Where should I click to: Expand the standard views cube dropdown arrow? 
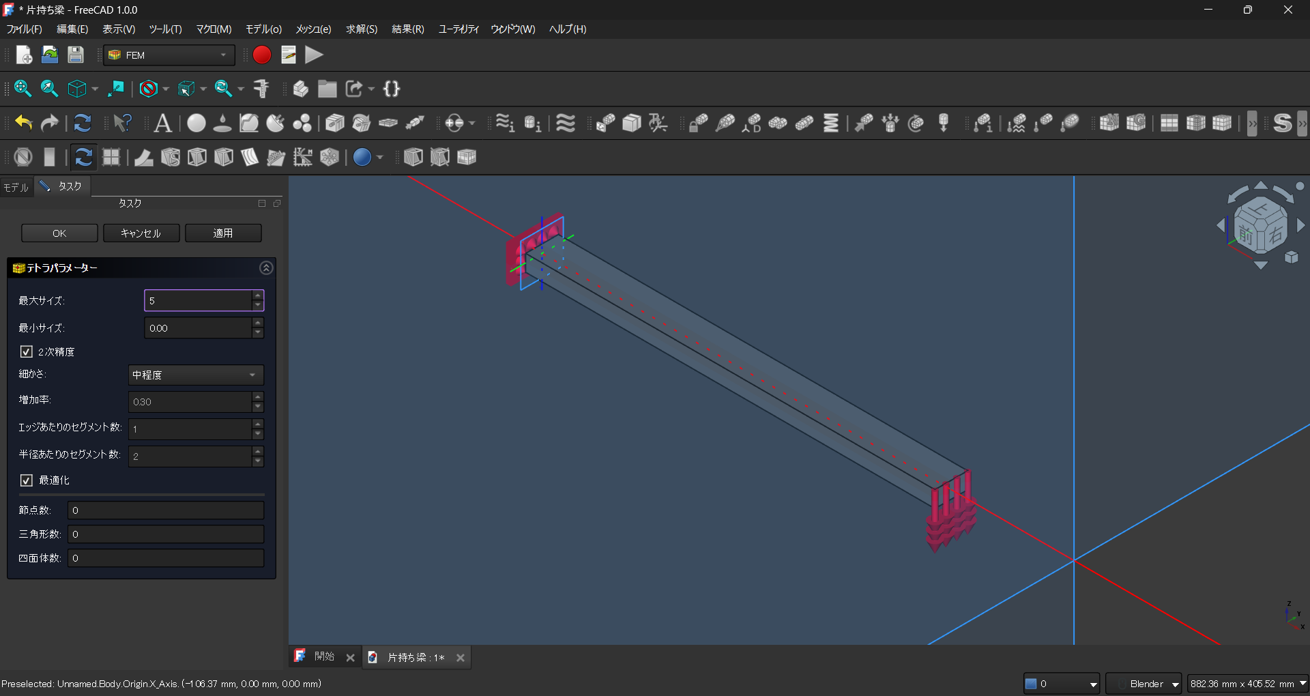pyautogui.click(x=95, y=89)
